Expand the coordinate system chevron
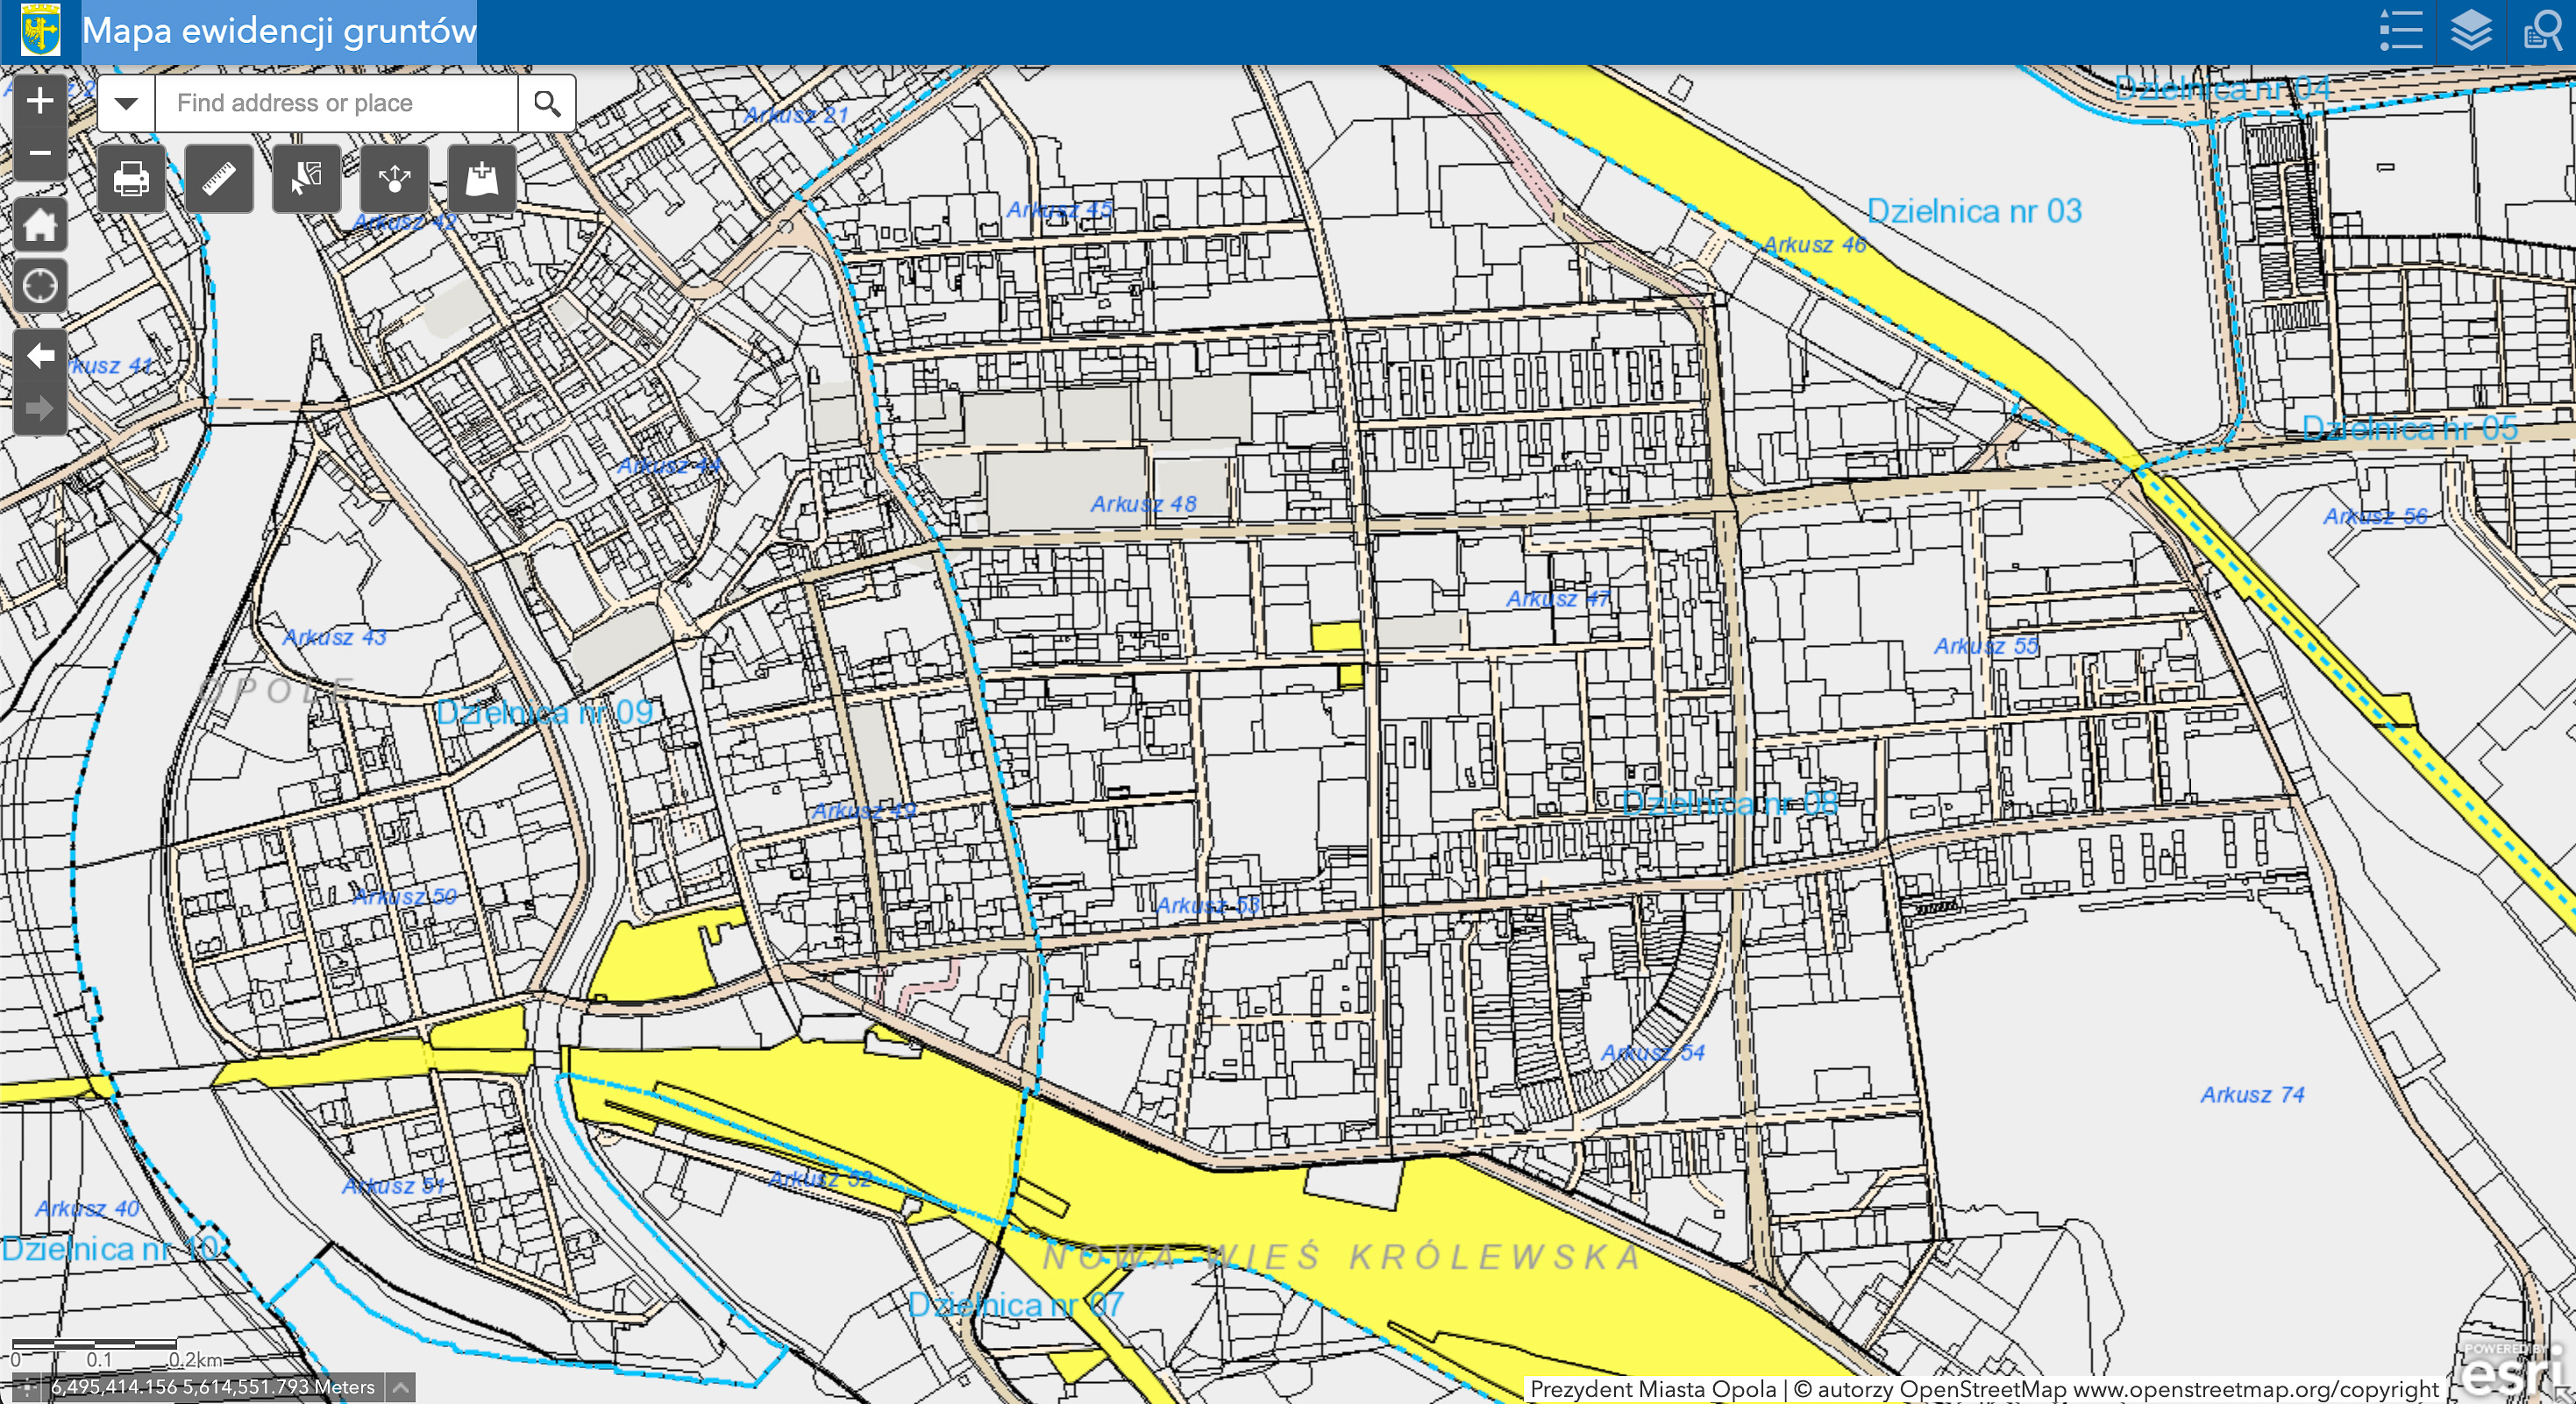The height and width of the screenshot is (1404, 2576). pyautogui.click(x=400, y=1387)
